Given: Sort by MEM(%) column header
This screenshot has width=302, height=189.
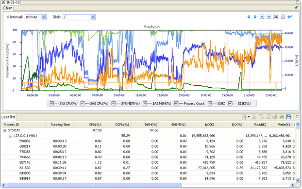Looking at the screenshot, I should 145,125.
